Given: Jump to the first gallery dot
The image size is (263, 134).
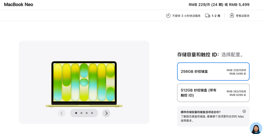Looking at the screenshot, I should pyautogui.click(x=76, y=113).
